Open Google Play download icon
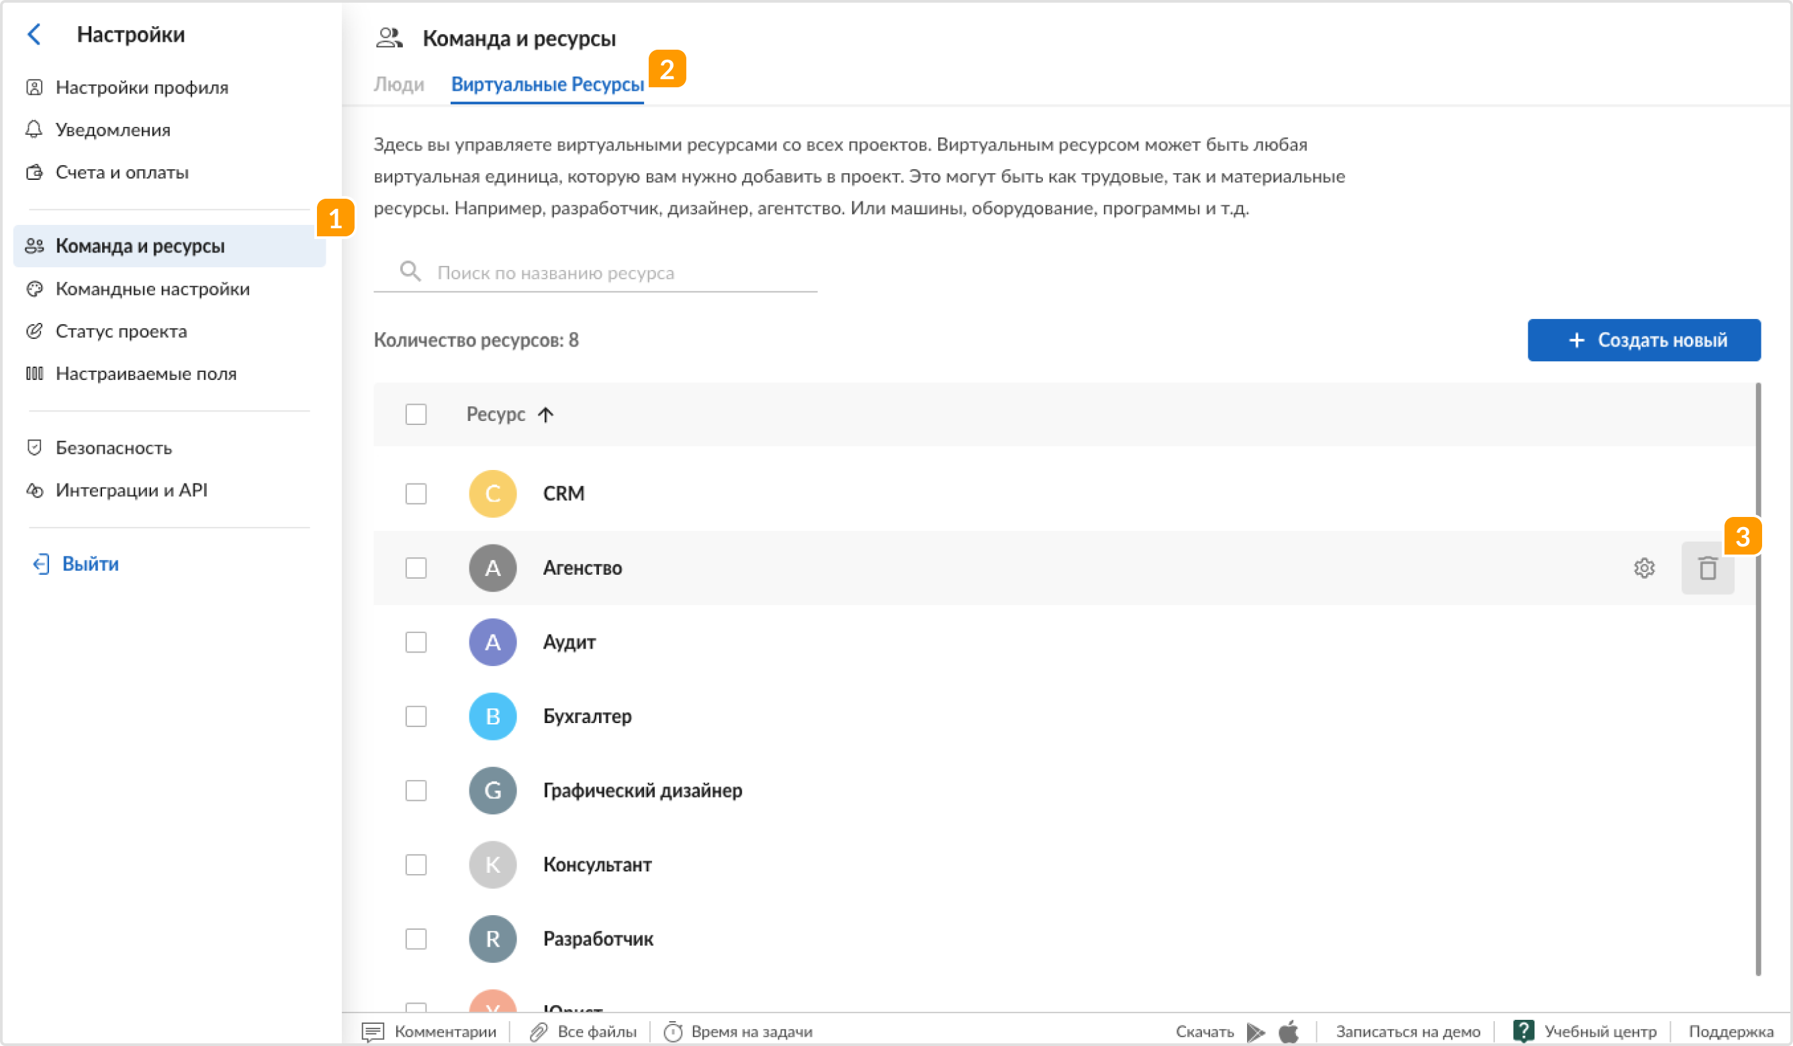 tap(1256, 1032)
